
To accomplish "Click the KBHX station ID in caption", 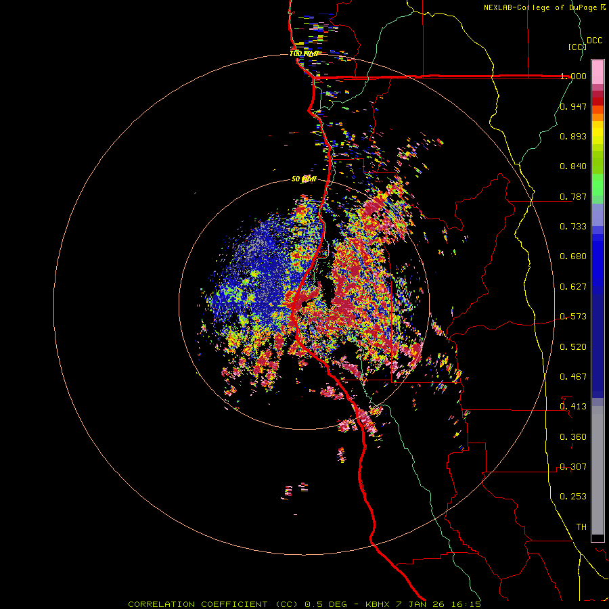I will tap(379, 604).
